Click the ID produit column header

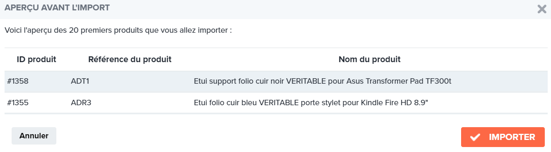[x=36, y=59]
